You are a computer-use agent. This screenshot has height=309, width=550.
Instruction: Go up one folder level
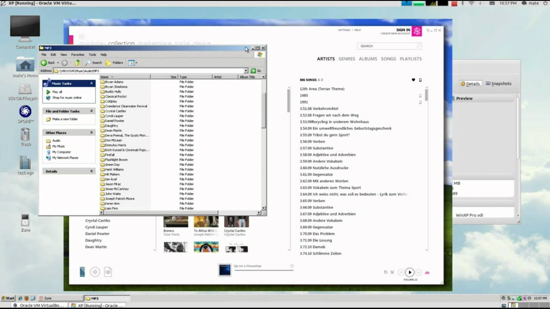[77, 63]
